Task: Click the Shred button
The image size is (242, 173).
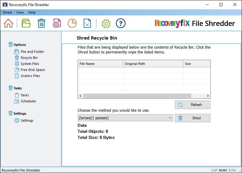Action: pyautogui.click(x=192, y=118)
